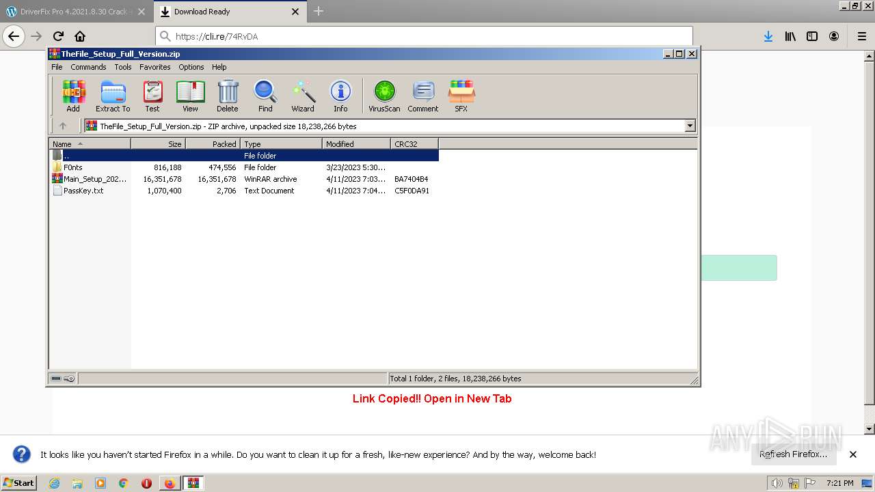Screen dimensions: 875x492
Task: Open Firefox Downloads panel
Action: click(768, 36)
